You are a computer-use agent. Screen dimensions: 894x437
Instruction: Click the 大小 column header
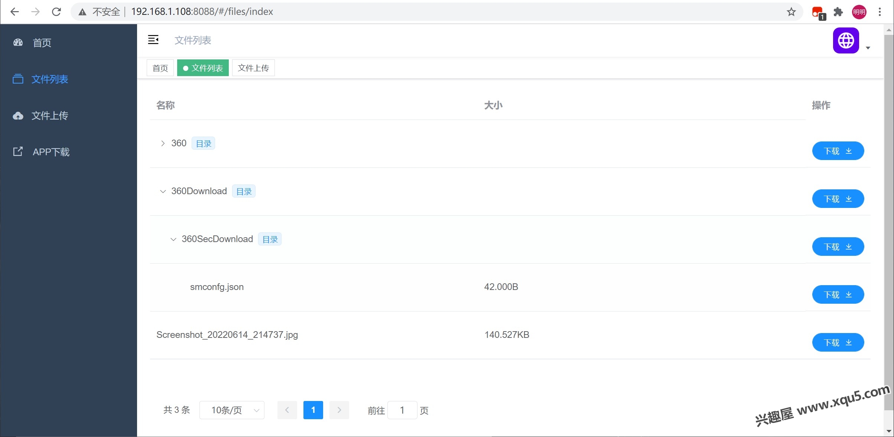493,105
